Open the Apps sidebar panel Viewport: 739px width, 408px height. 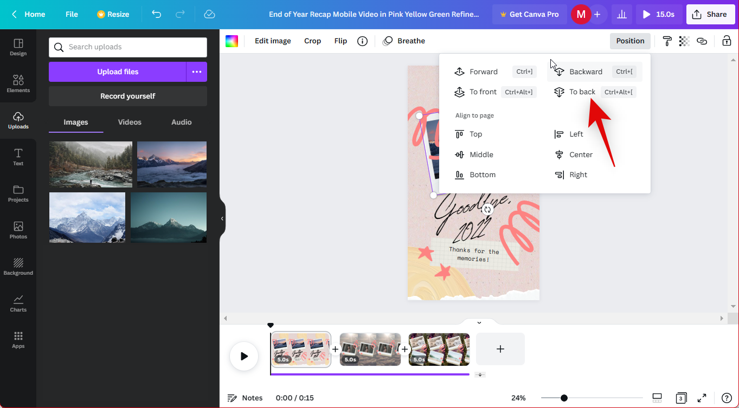pos(18,340)
